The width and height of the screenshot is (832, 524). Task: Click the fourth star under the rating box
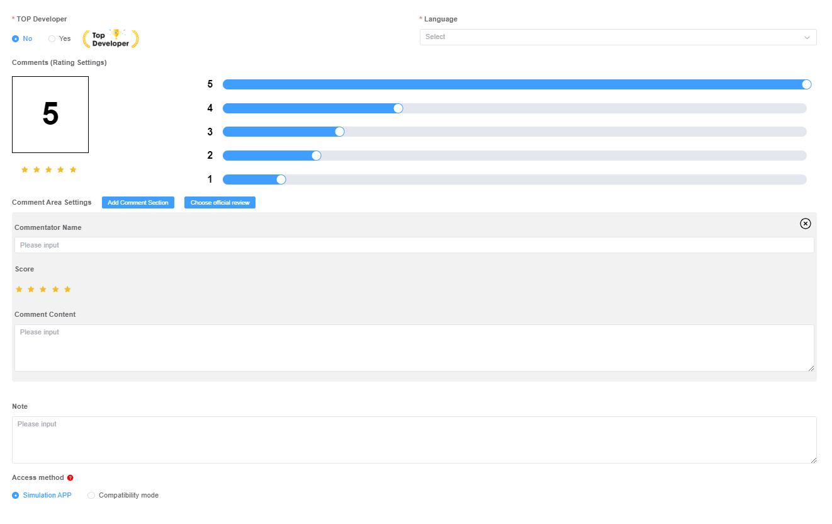tap(61, 169)
